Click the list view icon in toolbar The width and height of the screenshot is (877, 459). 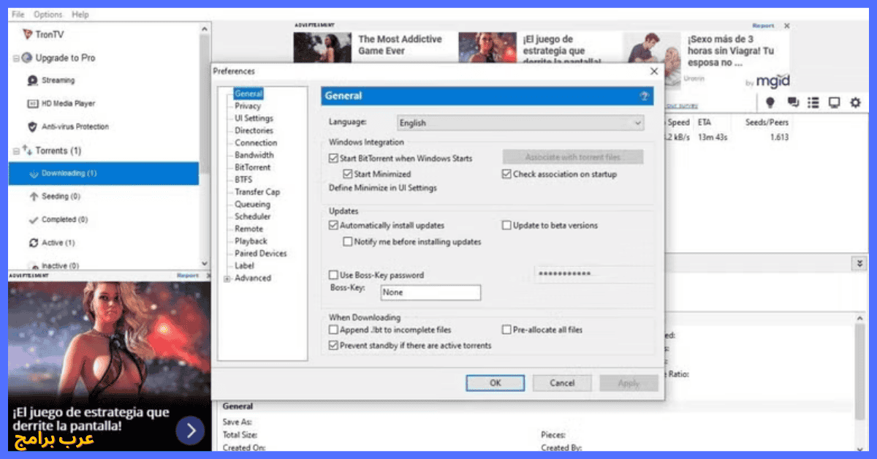pyautogui.click(x=813, y=103)
